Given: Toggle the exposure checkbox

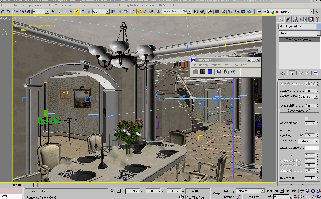Looking at the screenshot, I should (306, 130).
